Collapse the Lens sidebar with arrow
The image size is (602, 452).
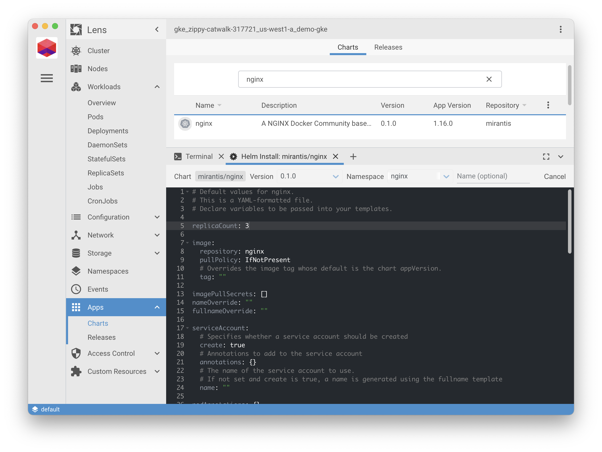click(157, 29)
